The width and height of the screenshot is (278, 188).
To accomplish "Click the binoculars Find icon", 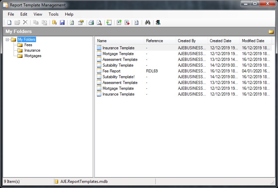I will click(x=147, y=22).
